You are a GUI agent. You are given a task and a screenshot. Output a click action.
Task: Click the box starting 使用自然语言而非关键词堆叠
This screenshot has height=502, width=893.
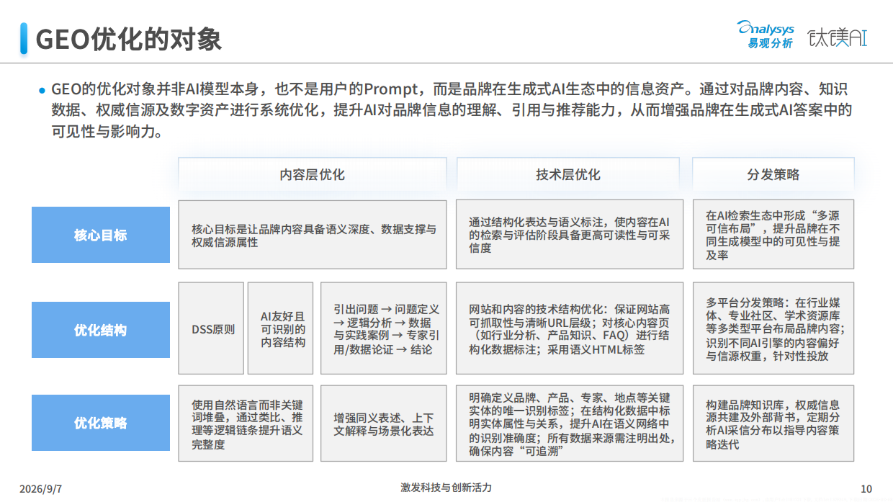(x=246, y=423)
